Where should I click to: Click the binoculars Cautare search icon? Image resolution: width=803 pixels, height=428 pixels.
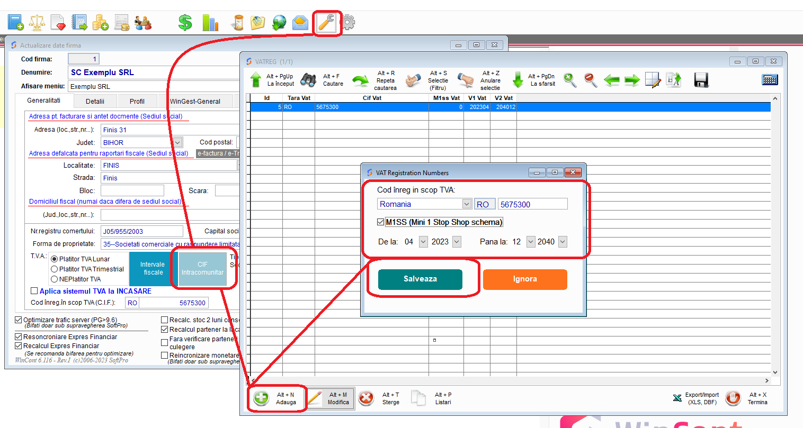(x=308, y=80)
